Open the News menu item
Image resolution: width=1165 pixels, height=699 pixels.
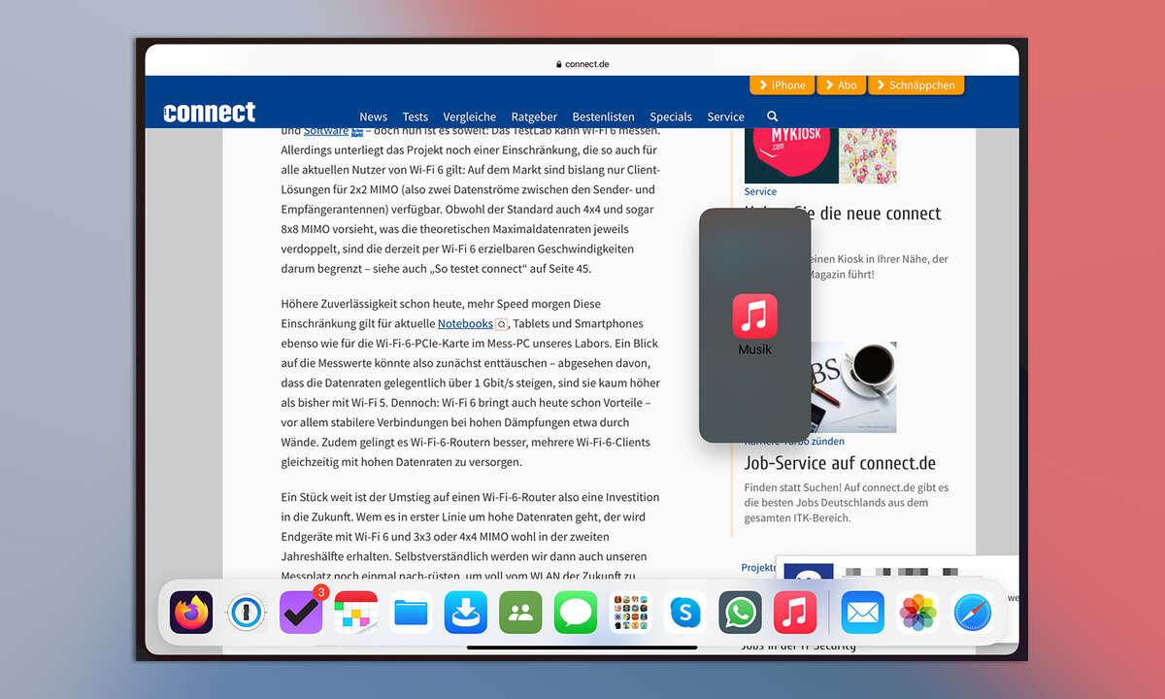pyautogui.click(x=373, y=116)
